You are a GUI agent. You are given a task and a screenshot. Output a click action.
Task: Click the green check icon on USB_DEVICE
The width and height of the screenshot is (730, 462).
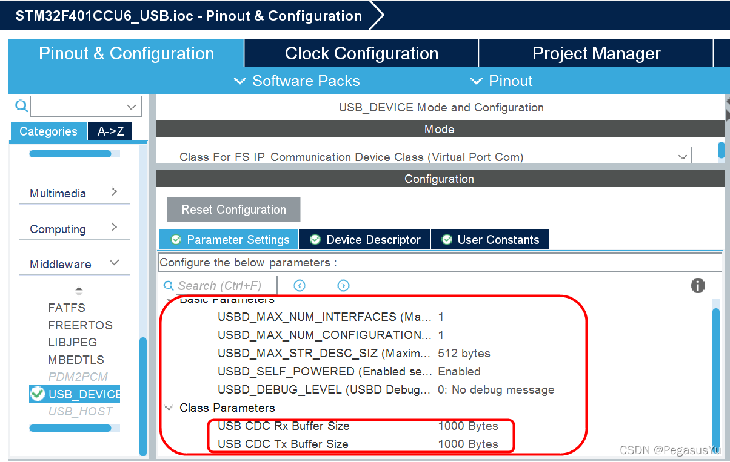click(x=38, y=394)
